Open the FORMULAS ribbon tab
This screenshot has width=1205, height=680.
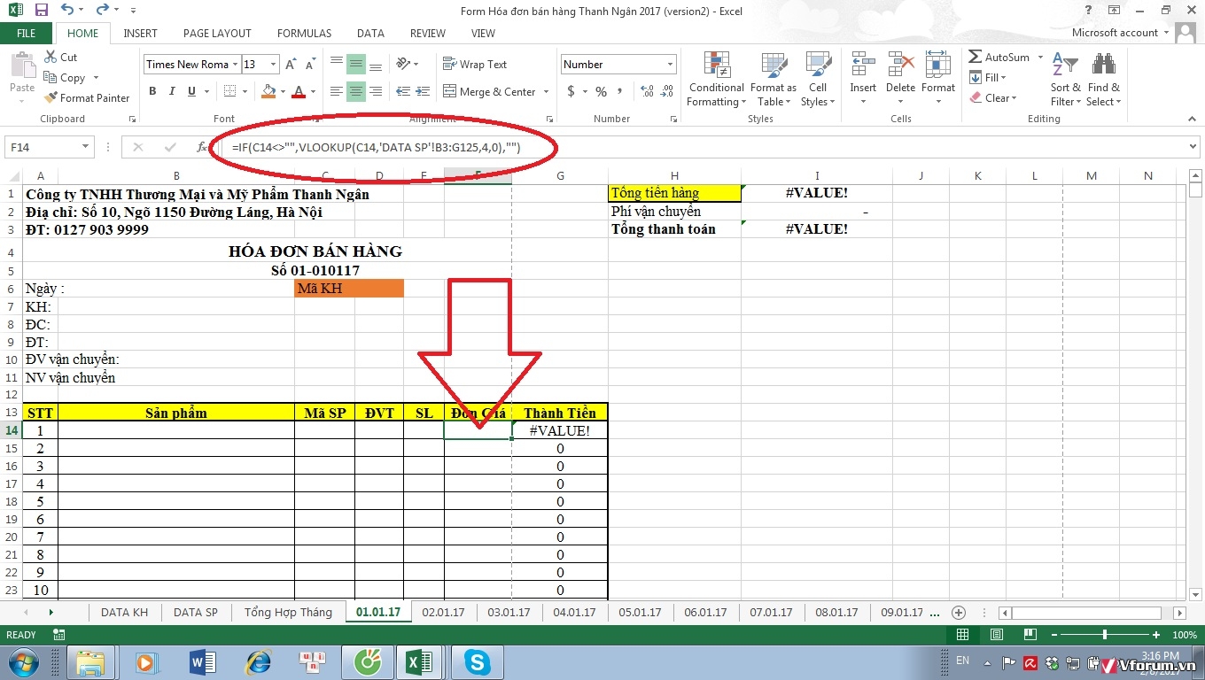pos(304,34)
